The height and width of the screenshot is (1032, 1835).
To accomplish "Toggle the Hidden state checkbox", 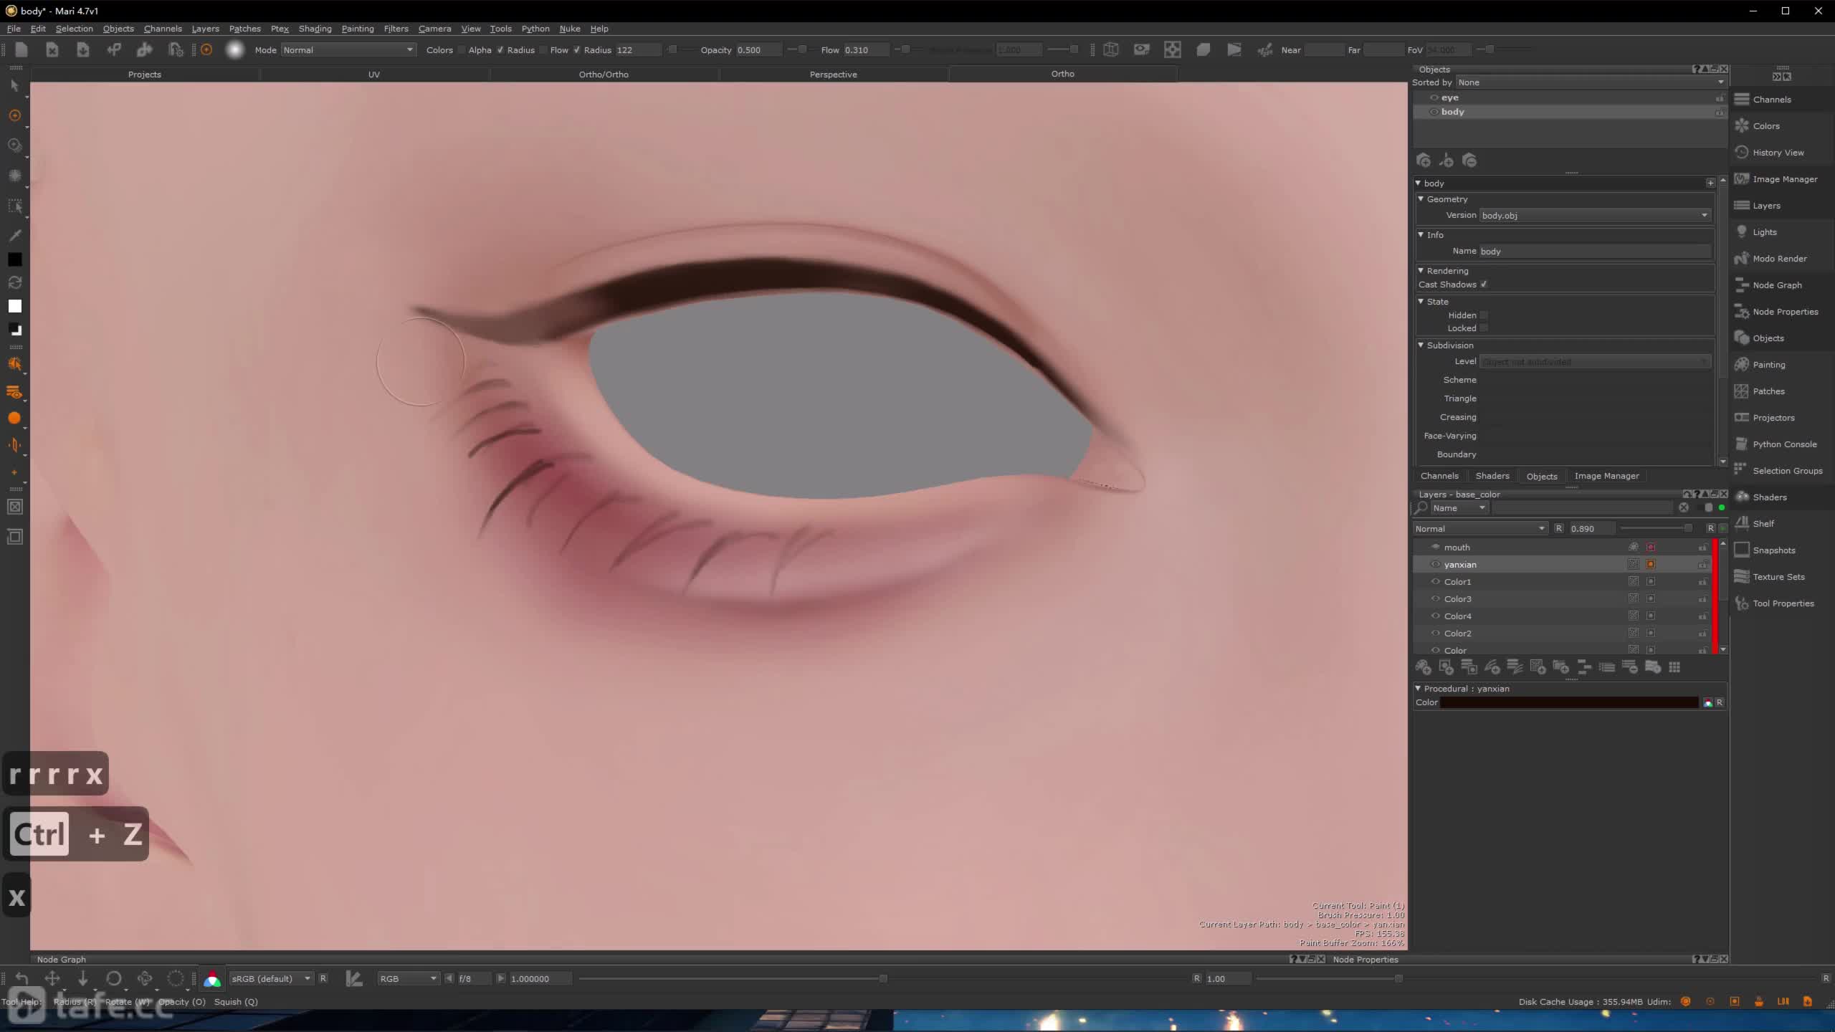I will (1484, 315).
